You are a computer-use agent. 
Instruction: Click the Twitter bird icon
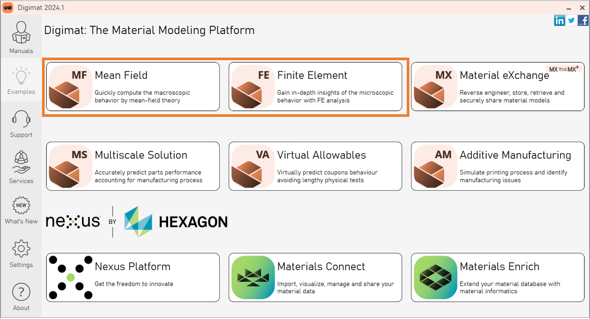(x=571, y=20)
